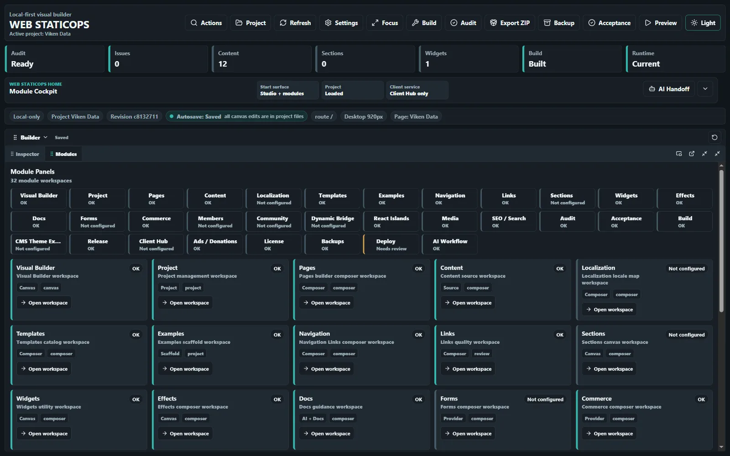Click the AI Handoff button

click(x=669, y=89)
